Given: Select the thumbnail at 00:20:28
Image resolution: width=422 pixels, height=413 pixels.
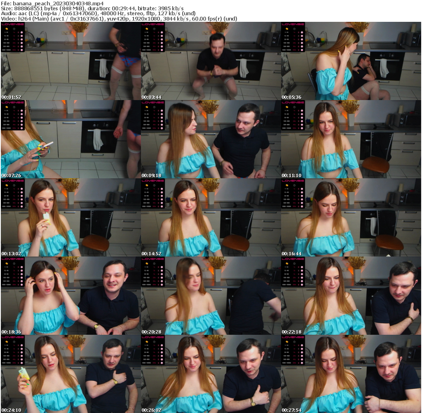Looking at the screenshot, I should (211, 296).
